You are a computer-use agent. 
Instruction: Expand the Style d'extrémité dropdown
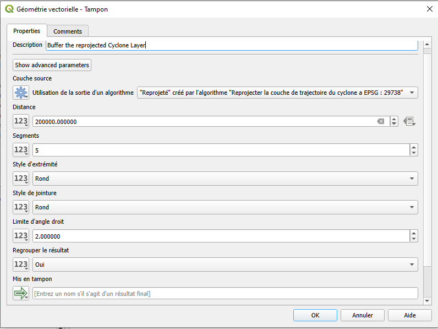point(225,179)
